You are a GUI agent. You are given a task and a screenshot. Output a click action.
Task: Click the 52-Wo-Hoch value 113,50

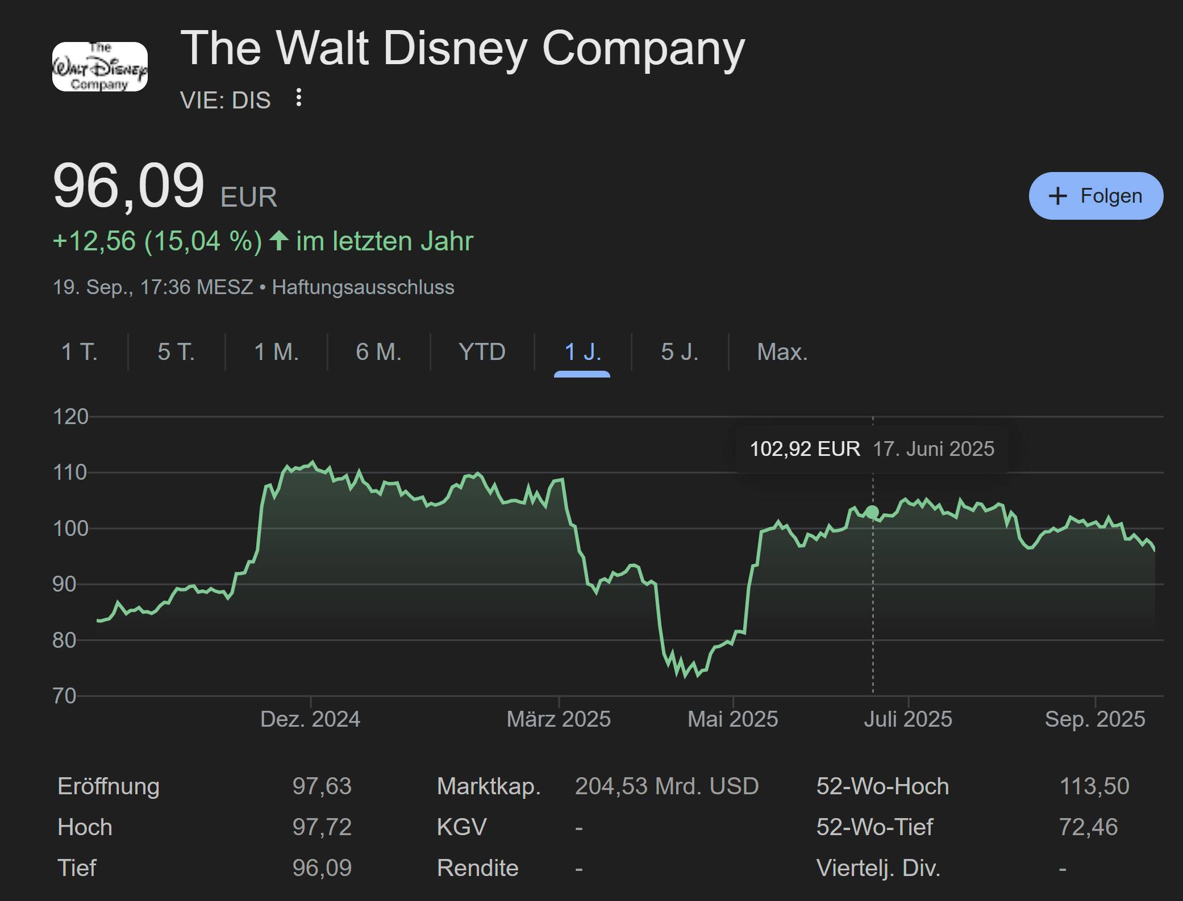tap(1094, 786)
